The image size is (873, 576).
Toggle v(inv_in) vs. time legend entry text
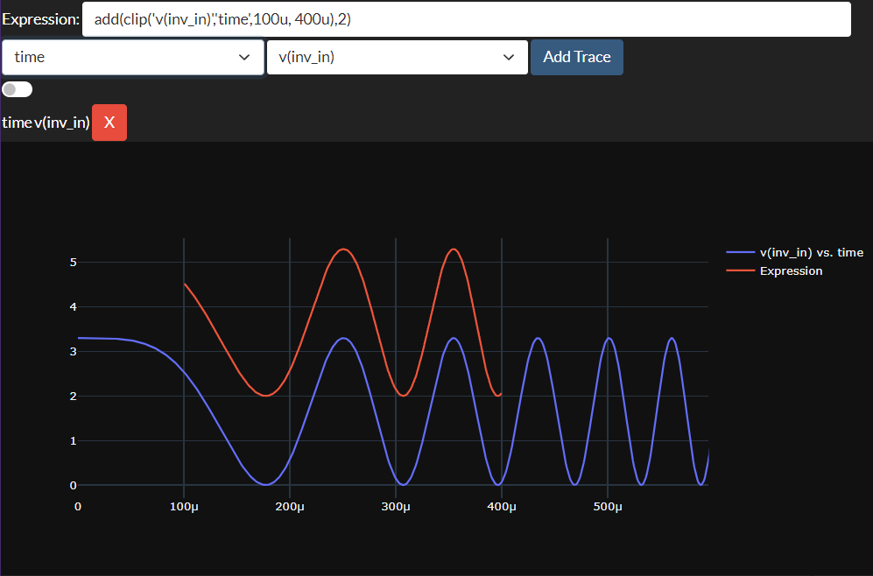[x=811, y=252]
